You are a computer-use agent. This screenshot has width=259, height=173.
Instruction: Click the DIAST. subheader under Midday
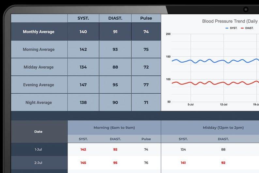[x=223, y=139]
